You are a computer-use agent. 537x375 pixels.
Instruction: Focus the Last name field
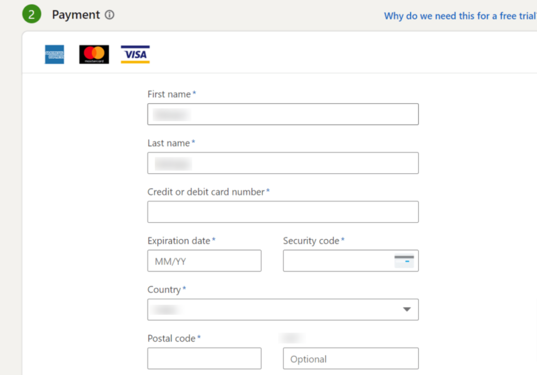283,163
